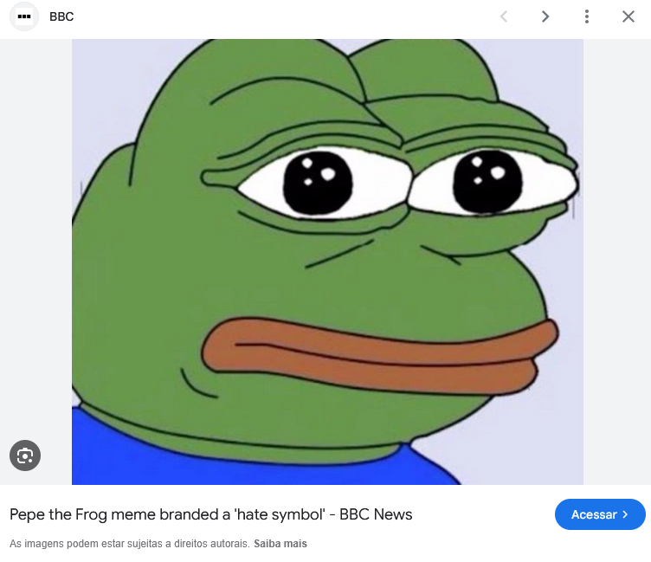The height and width of the screenshot is (562, 651).
Task: Click Pepe's left eye in the picture
Action: coord(318,184)
